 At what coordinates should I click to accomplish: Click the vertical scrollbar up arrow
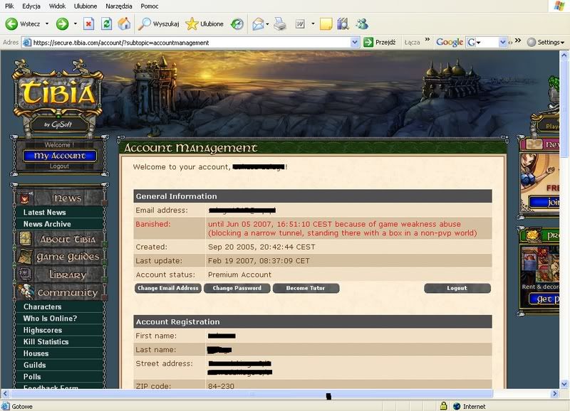(x=564, y=55)
